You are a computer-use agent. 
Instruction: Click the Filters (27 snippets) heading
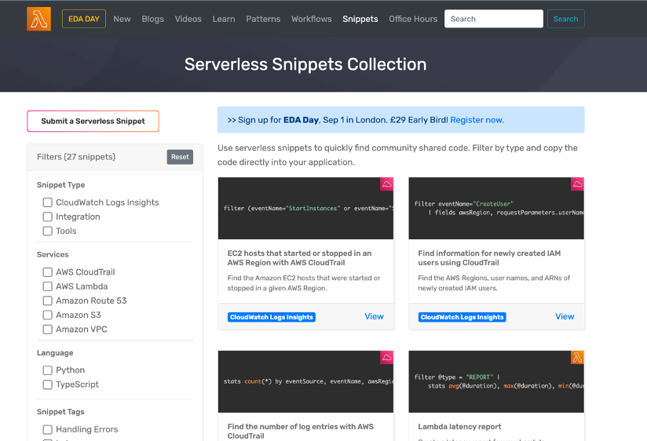pyautogui.click(x=76, y=157)
